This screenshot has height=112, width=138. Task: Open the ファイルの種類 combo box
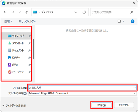click(x=83, y=93)
